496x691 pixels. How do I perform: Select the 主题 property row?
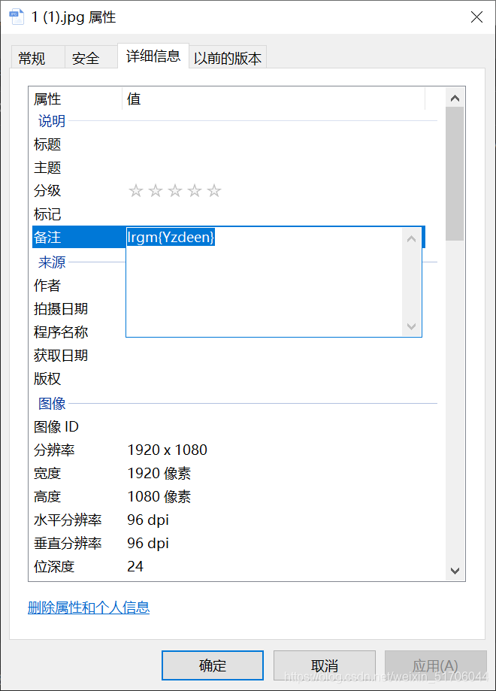click(x=229, y=168)
